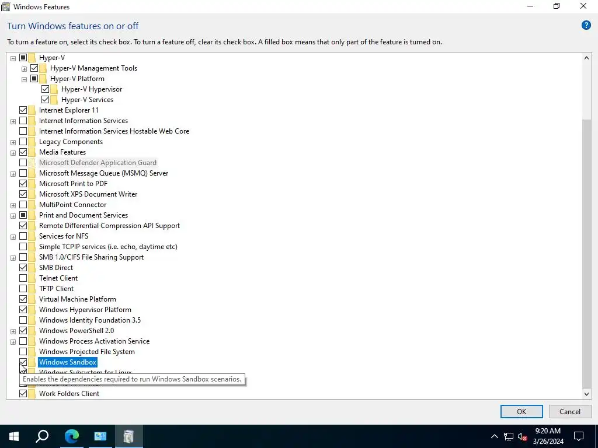Uncheck Microsoft Print to PDF

(23, 184)
